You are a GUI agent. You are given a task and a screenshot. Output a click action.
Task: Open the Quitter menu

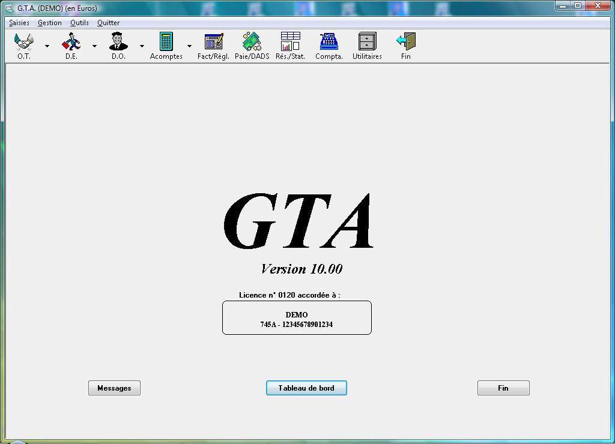tap(108, 23)
